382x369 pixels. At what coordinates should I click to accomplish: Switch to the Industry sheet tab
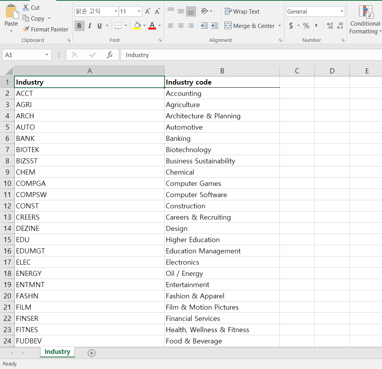[57, 352]
